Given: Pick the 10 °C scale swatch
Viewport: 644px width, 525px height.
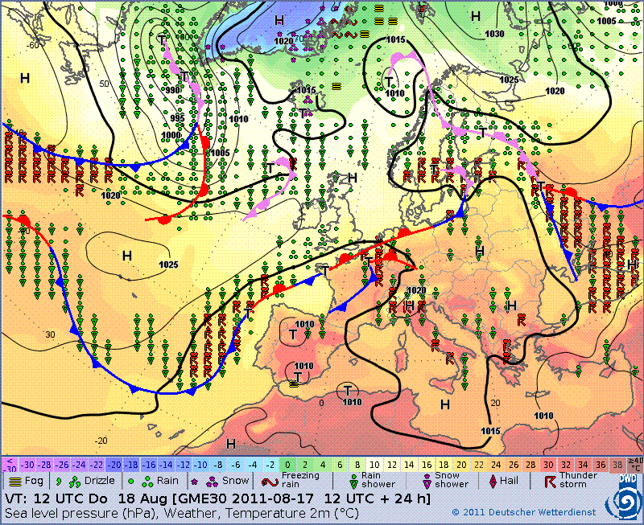Looking at the screenshot, I should 374,466.
